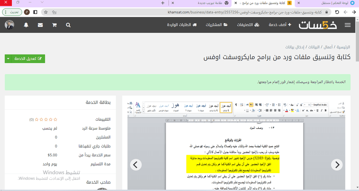
Task: Click the مدة التسليم label
Action: tap(100, 164)
